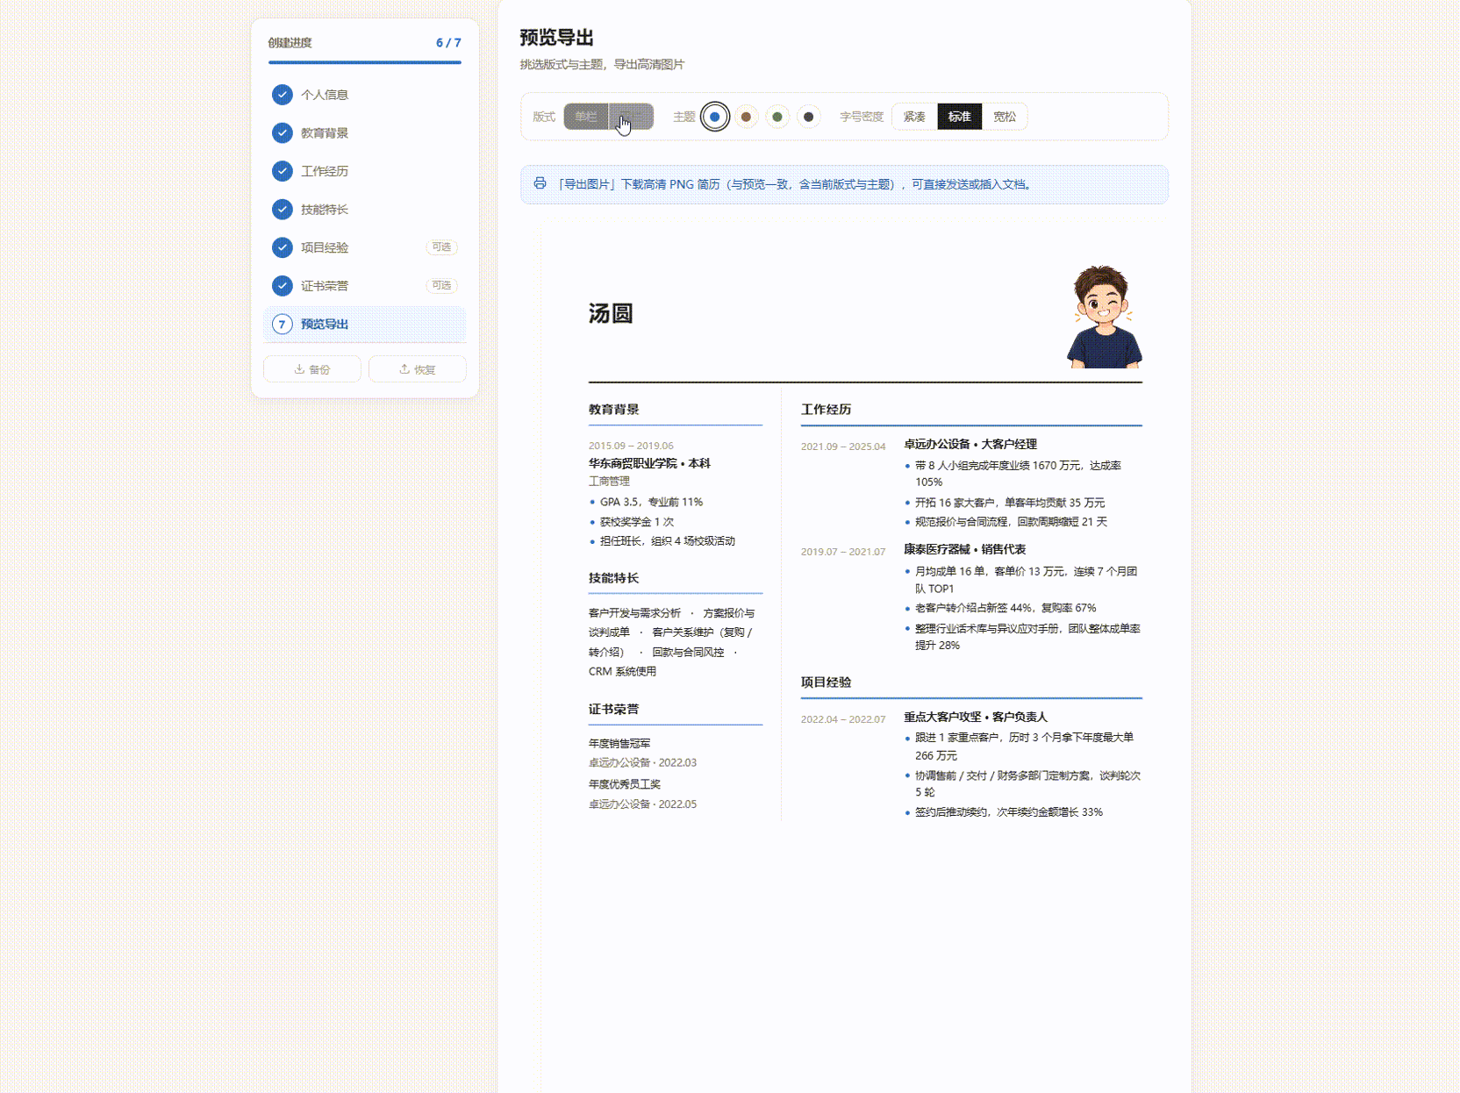This screenshot has width=1460, height=1093.
Task: Click the 可选 badge on 项目经验
Action: pos(441,247)
